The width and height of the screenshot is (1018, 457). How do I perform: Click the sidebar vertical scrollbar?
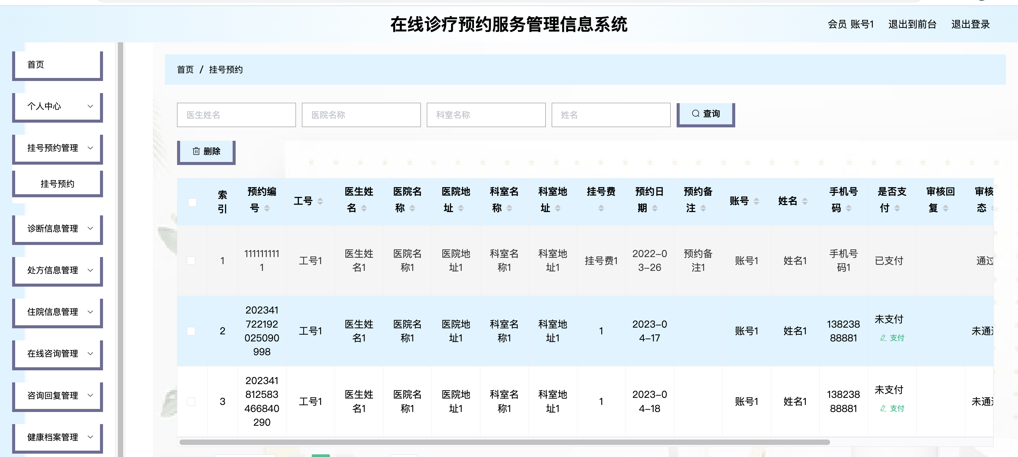pyautogui.click(x=121, y=249)
